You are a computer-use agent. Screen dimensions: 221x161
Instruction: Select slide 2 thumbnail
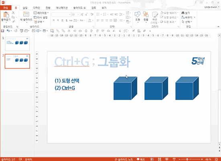pyautogui.click(x=17, y=61)
